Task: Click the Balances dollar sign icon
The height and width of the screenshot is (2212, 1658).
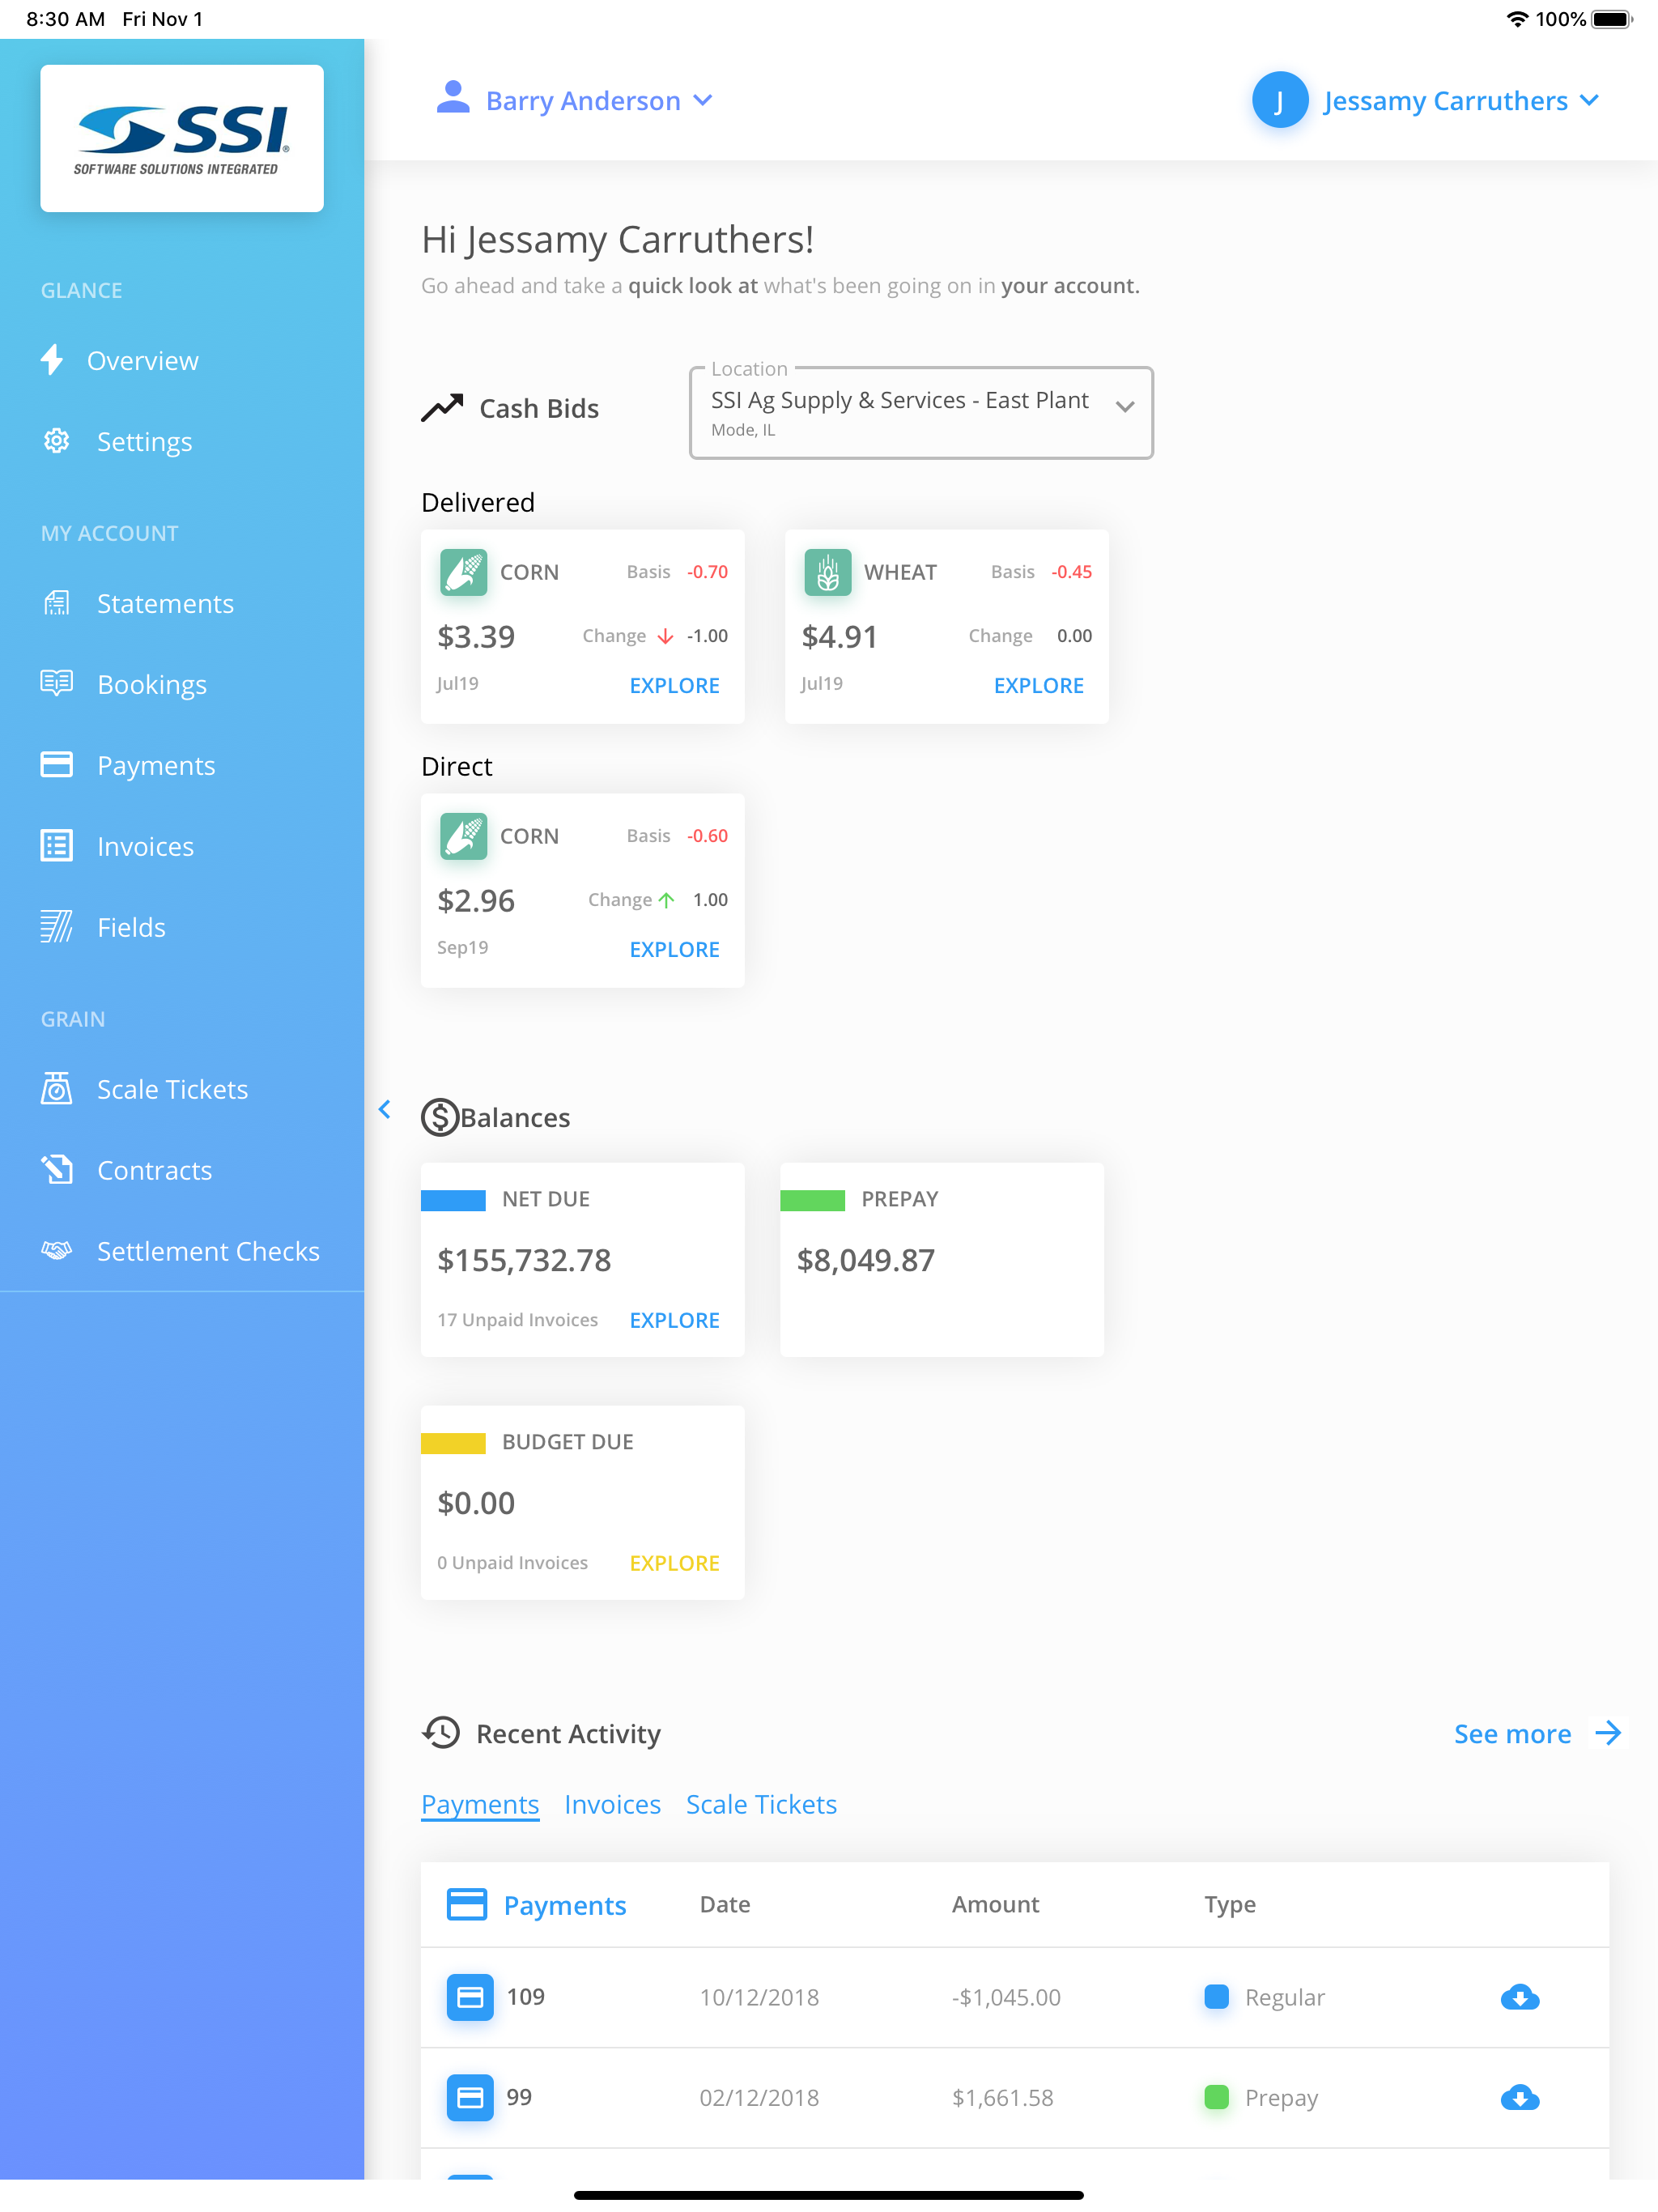Action: [x=440, y=1117]
